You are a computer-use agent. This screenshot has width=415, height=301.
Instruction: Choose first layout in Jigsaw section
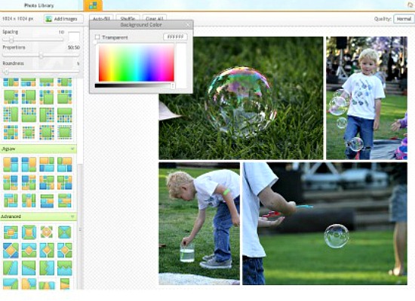(11, 164)
